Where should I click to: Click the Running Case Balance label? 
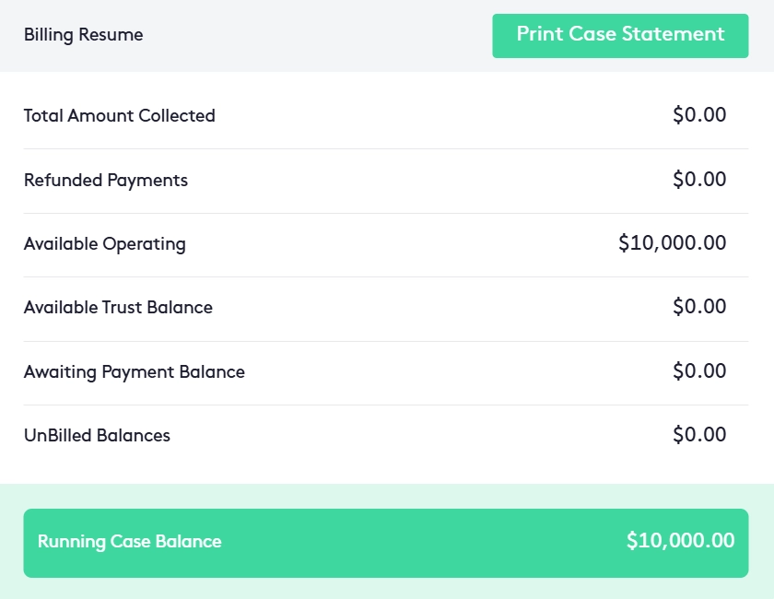pos(130,542)
